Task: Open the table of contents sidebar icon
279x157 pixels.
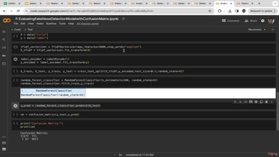Action: coord(4,32)
